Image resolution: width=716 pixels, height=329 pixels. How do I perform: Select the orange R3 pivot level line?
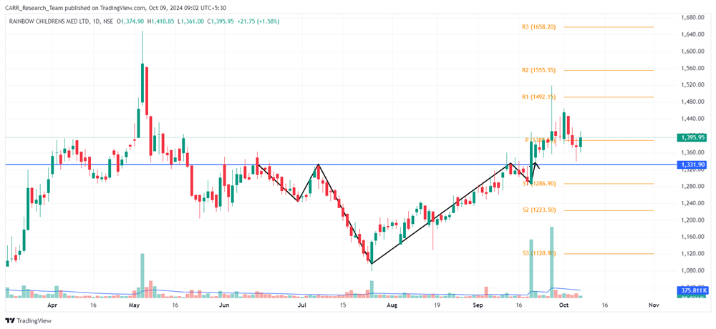[608, 27]
